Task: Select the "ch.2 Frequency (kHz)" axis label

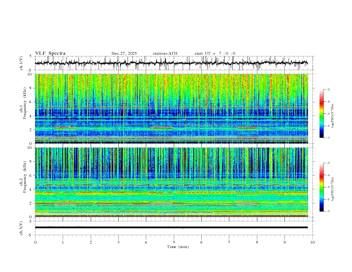Action: pyautogui.click(x=23, y=177)
